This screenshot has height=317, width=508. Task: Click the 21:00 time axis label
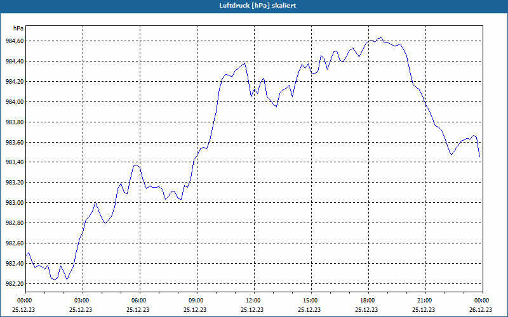pyautogui.click(x=425, y=301)
